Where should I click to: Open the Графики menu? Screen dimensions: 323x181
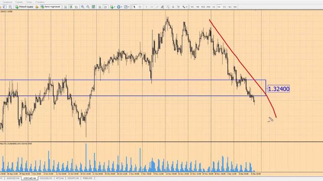coord(8,2)
